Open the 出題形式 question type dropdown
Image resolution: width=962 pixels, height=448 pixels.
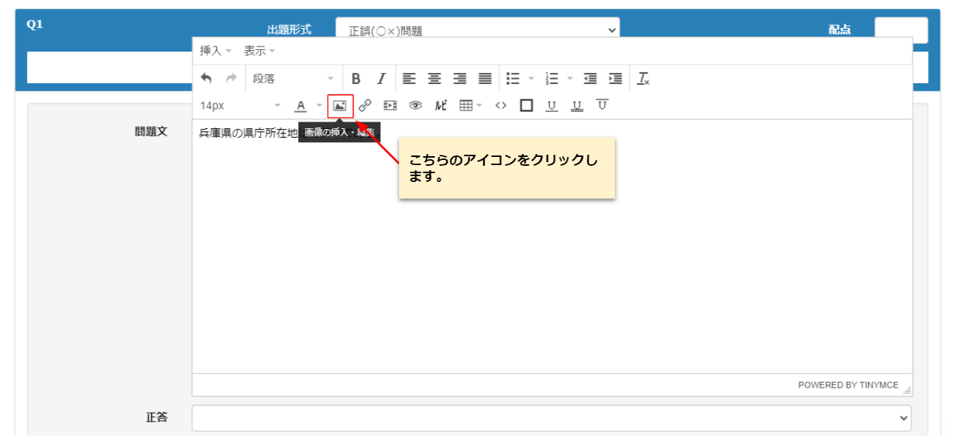point(477,30)
